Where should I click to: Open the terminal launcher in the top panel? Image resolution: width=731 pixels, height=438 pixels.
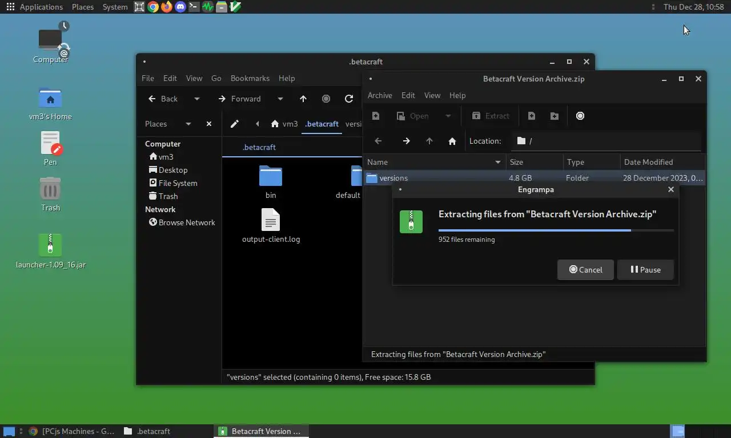[x=194, y=7]
